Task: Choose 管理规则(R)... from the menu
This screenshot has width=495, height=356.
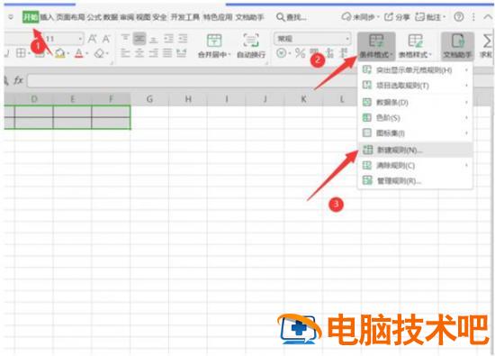Action: point(415,181)
